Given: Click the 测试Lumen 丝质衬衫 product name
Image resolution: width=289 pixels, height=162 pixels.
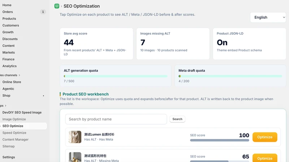Looking at the screenshot, I should click(x=99, y=134).
